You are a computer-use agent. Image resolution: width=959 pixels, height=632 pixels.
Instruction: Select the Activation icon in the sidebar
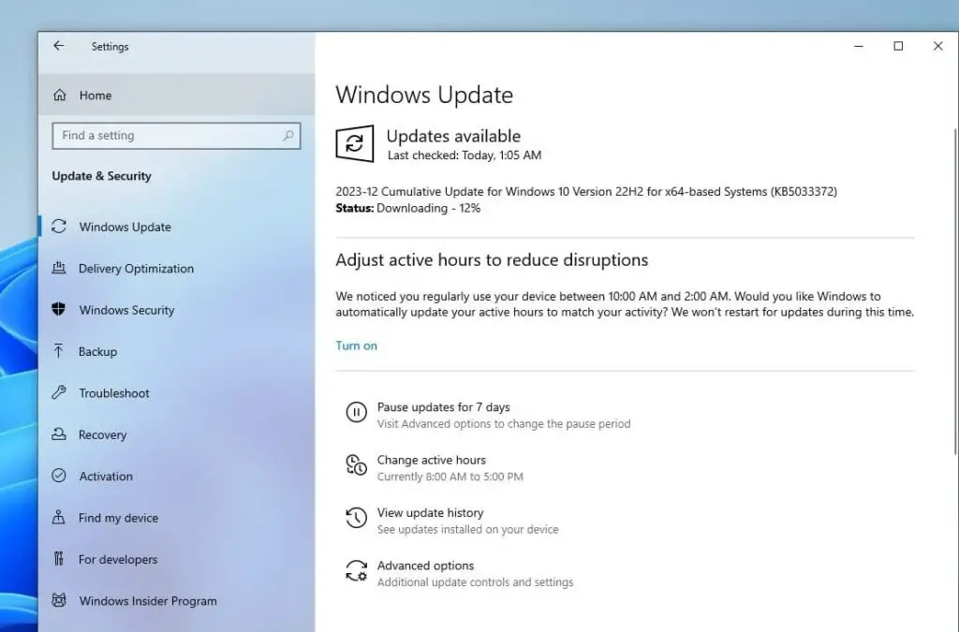tap(58, 476)
